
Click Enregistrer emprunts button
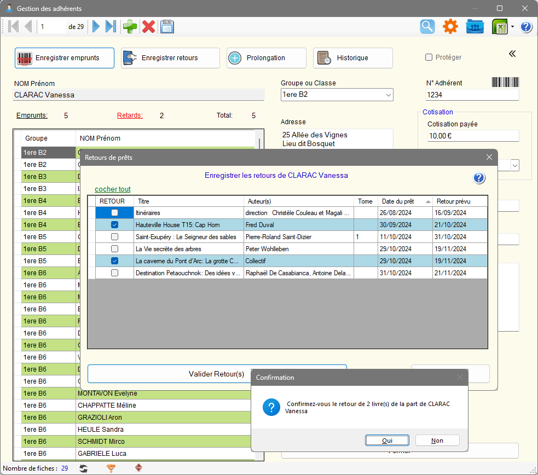[65, 58]
